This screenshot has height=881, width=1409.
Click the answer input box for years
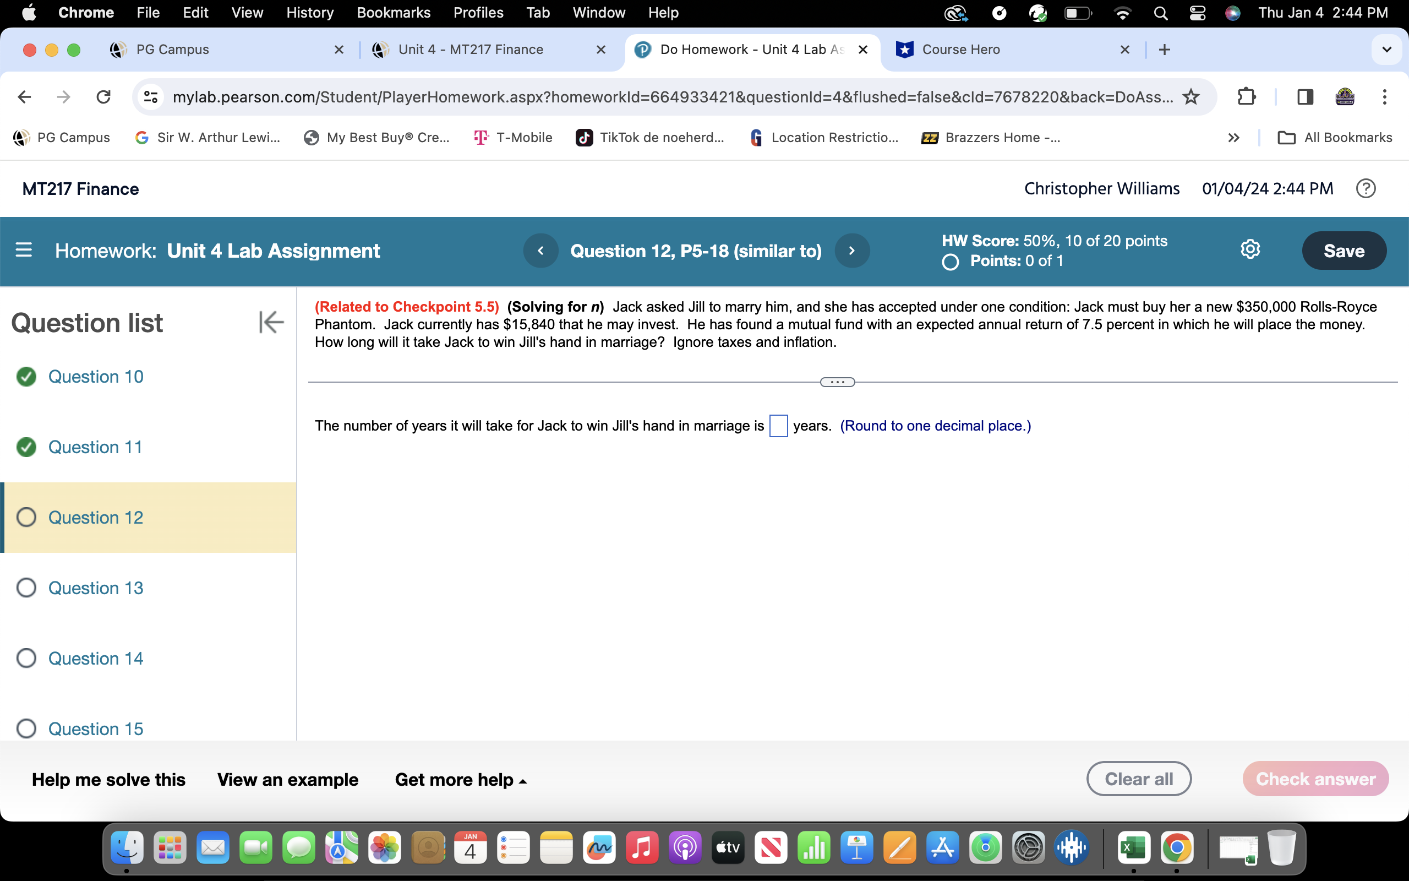coord(778,426)
